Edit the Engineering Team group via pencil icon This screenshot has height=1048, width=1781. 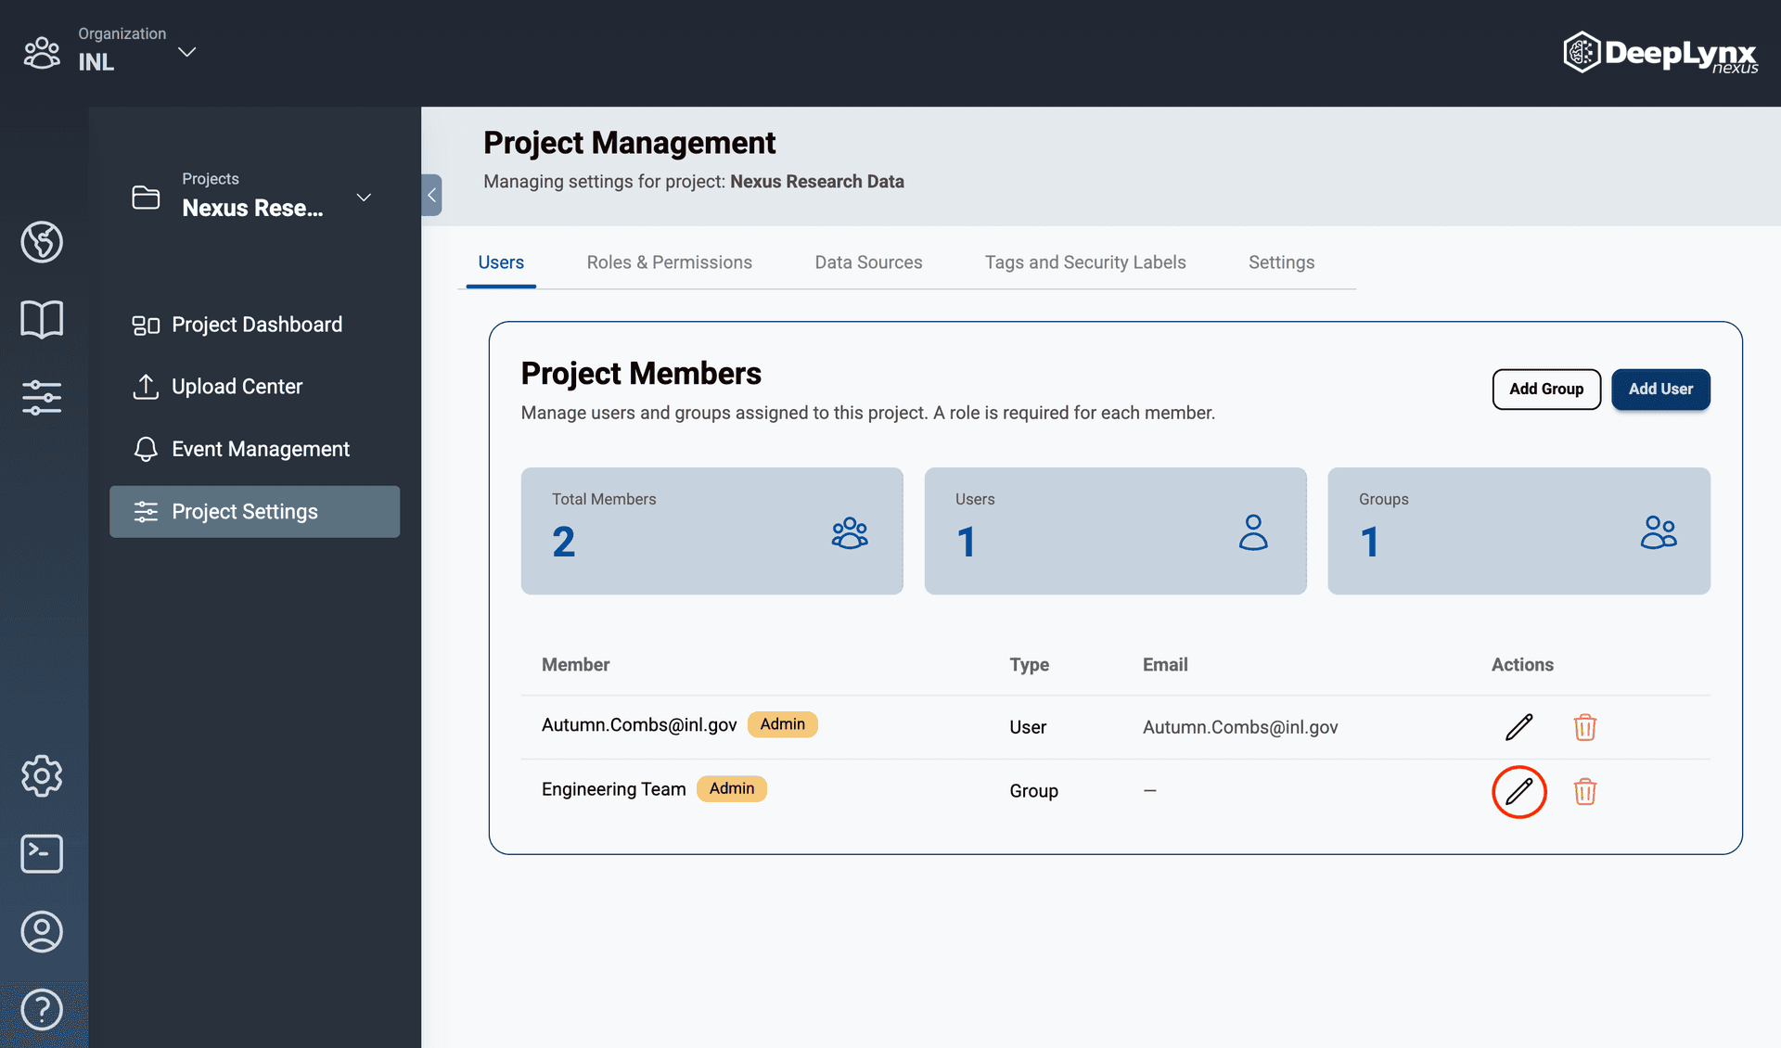pos(1518,791)
